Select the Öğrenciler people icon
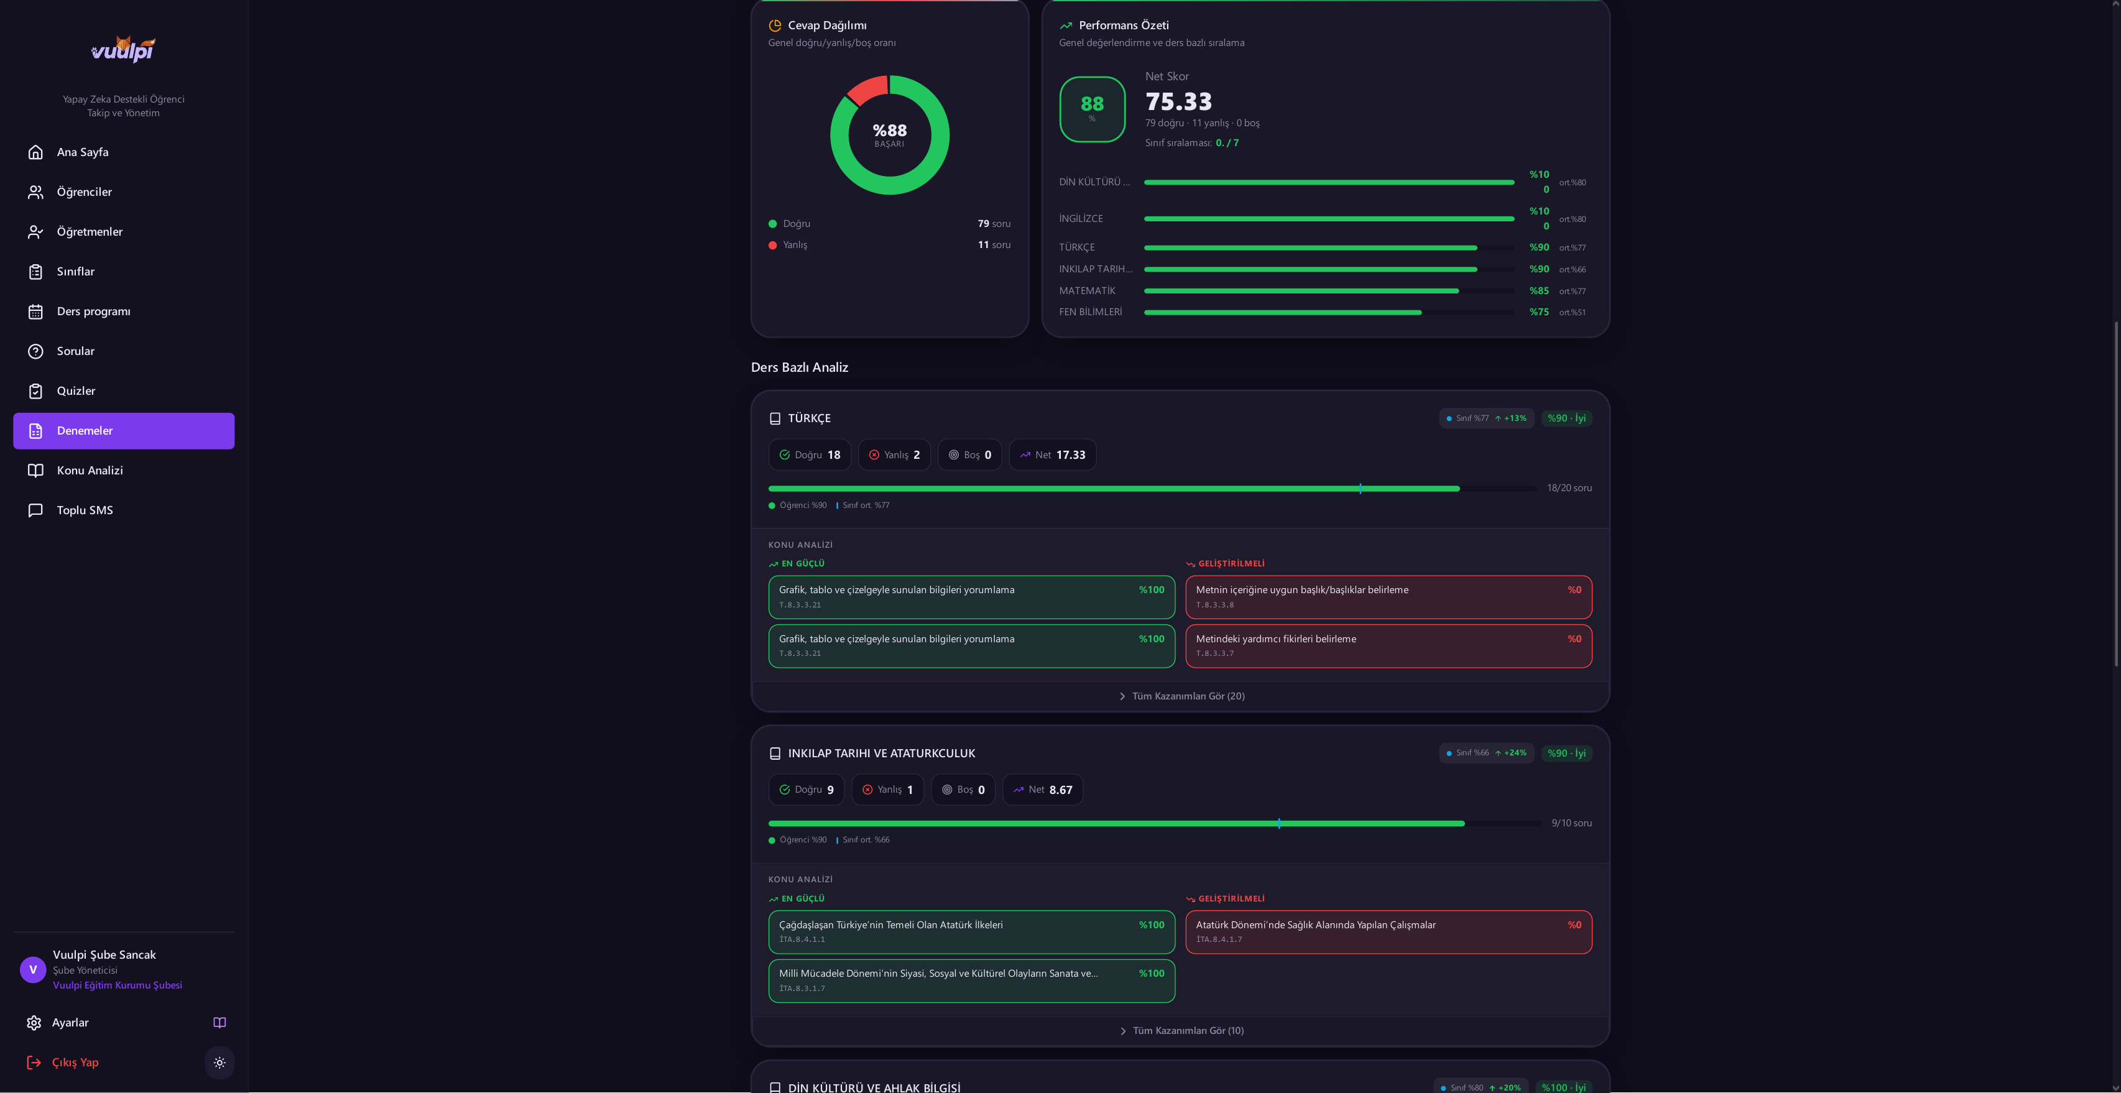 point(35,191)
